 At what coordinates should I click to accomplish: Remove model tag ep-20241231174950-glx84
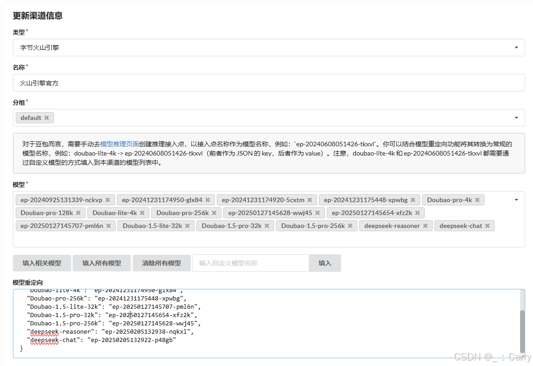point(208,200)
